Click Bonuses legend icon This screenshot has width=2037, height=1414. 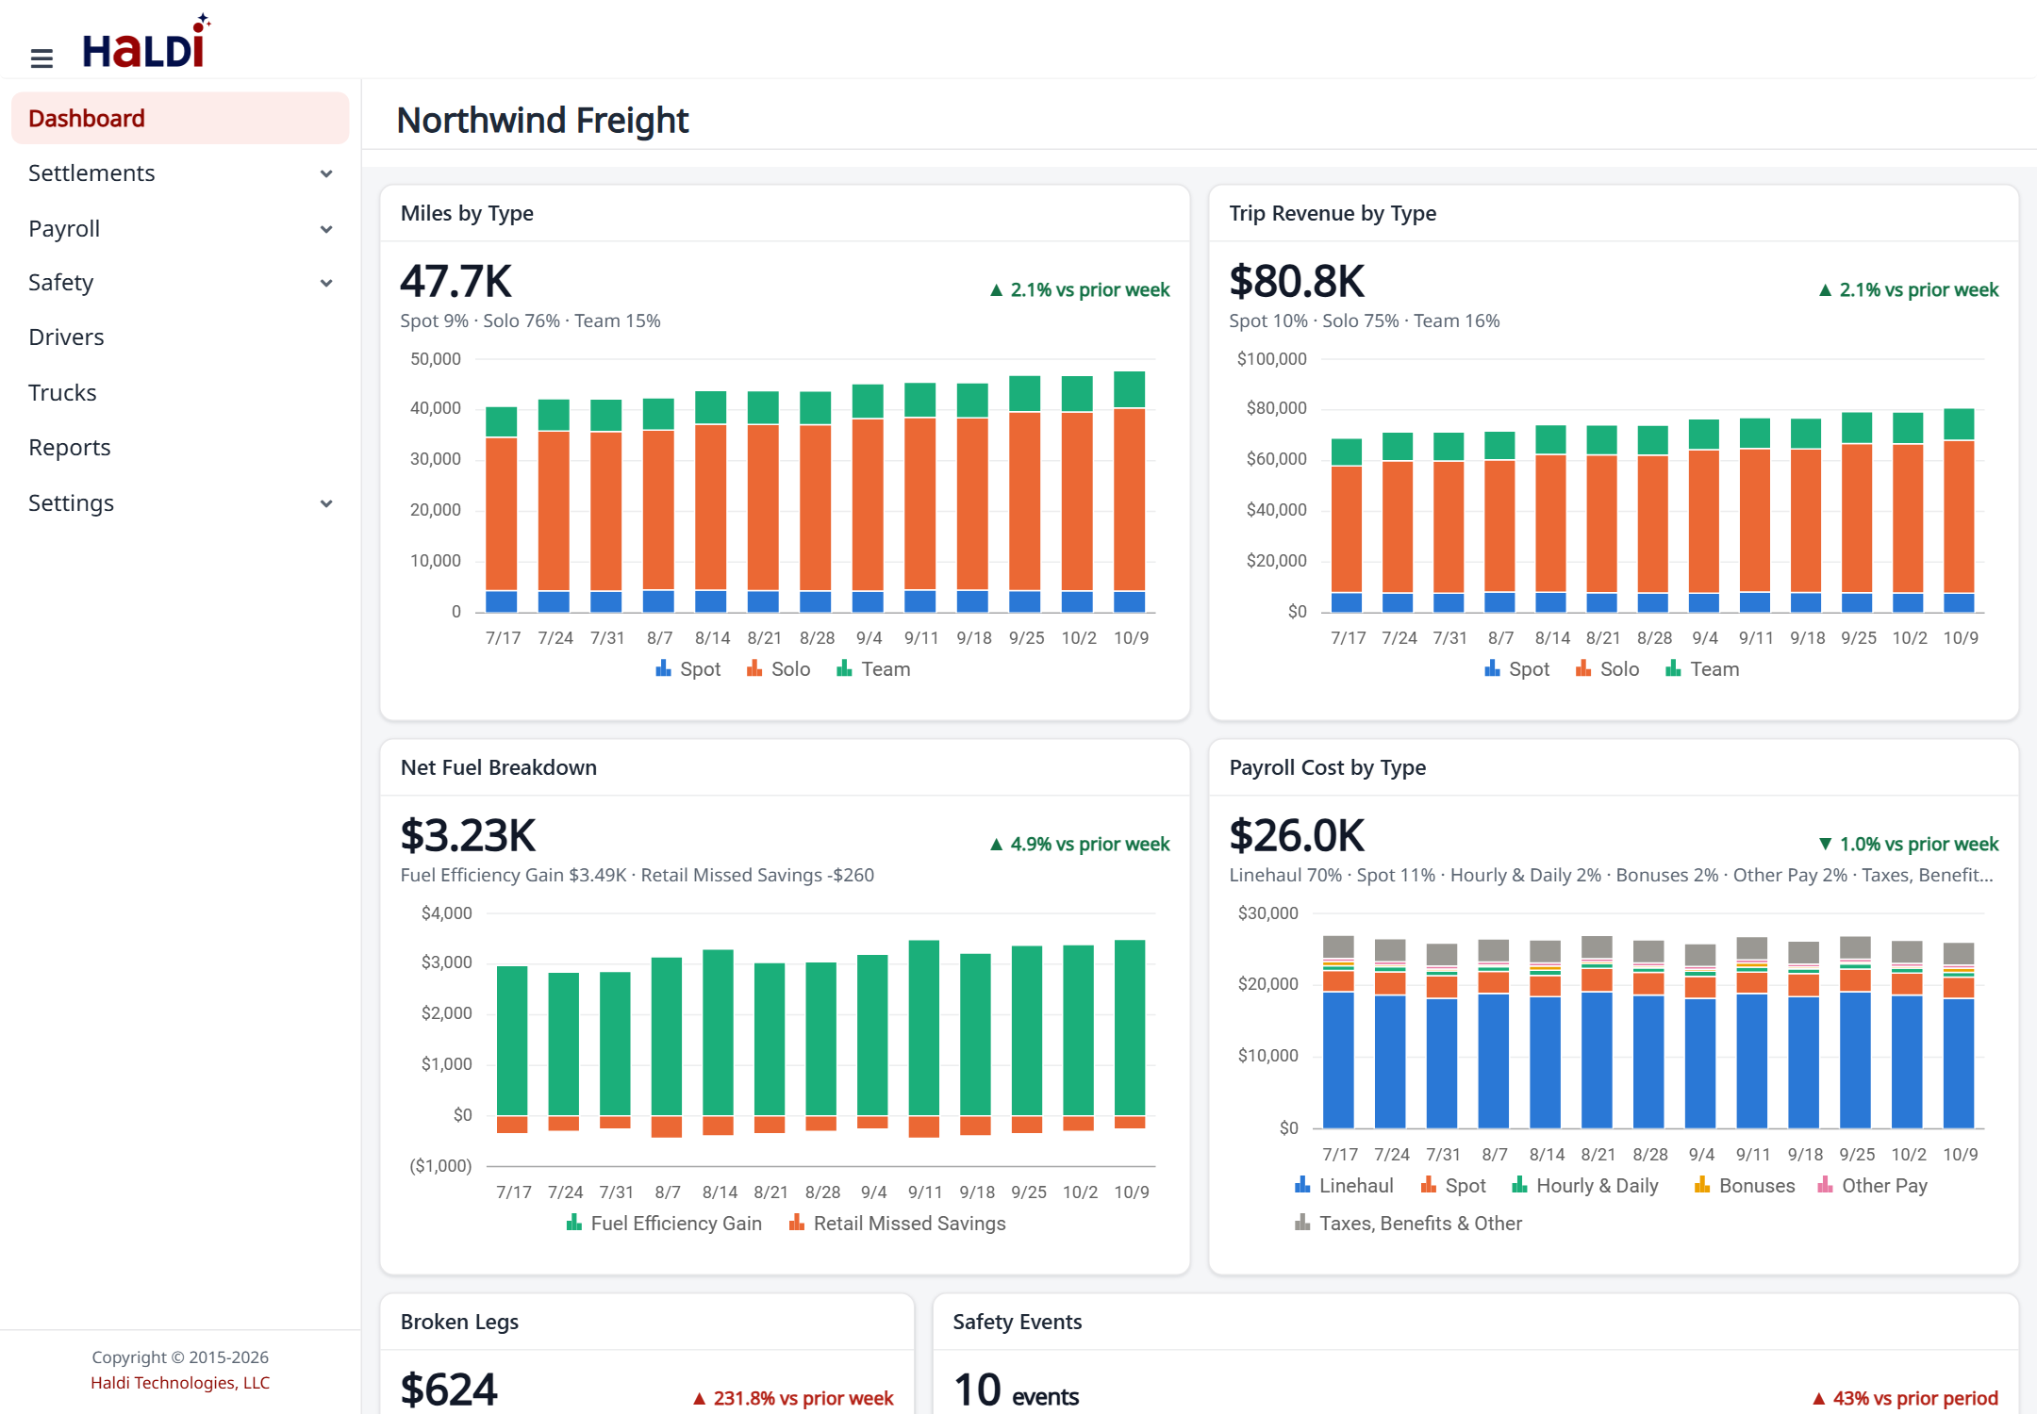point(1702,1185)
